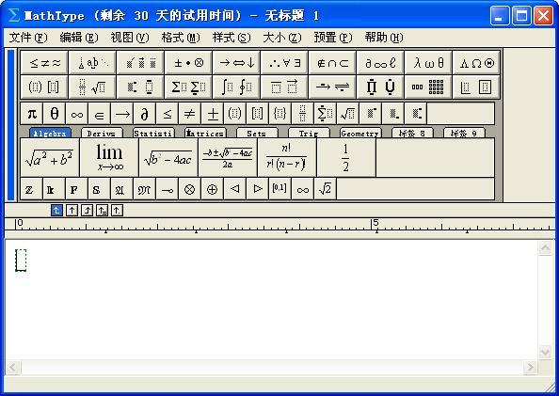
Task: Insert the plus-minus symbol
Action: (212, 114)
